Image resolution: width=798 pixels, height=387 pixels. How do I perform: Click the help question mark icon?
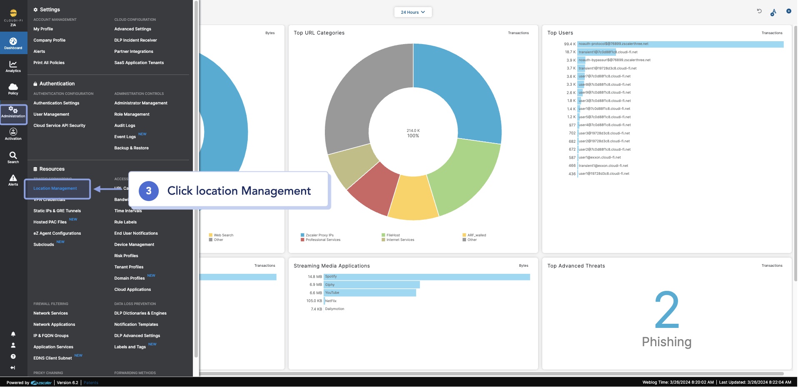tap(13, 357)
